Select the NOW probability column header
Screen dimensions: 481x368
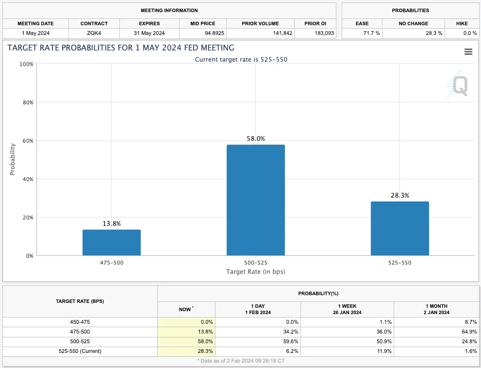[186, 309]
